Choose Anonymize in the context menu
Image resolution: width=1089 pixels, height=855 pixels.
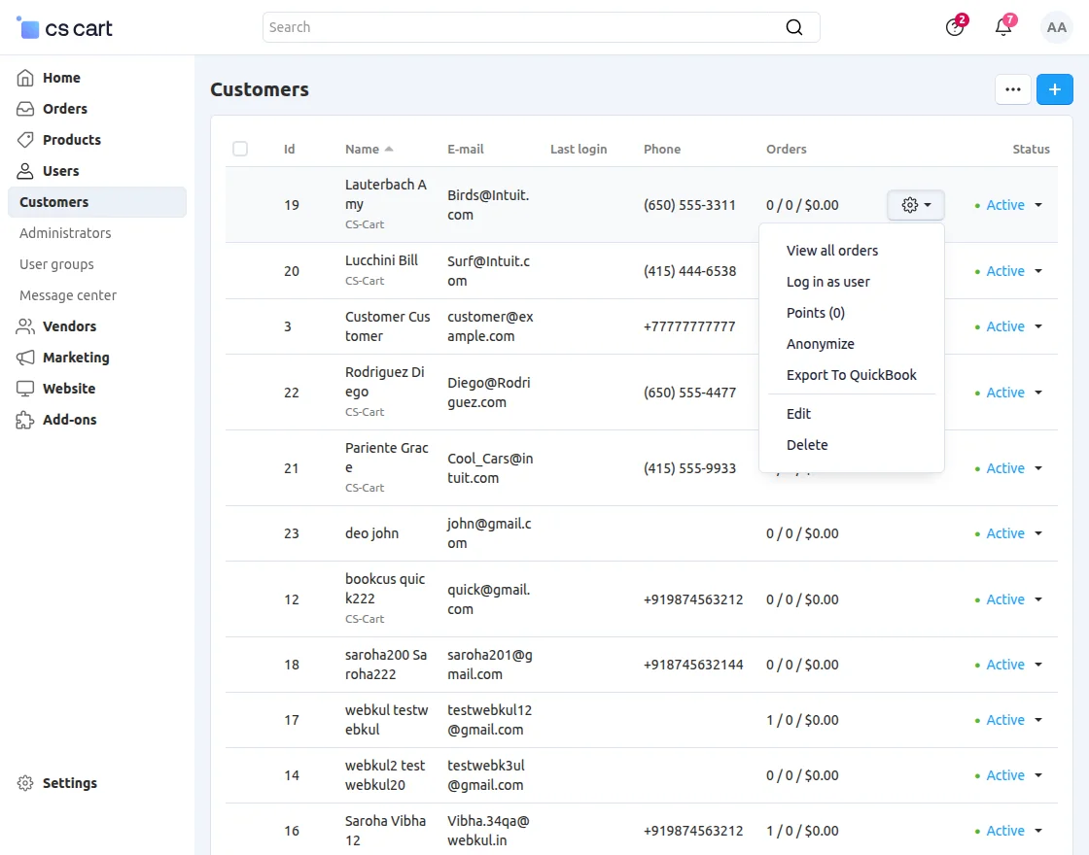[x=820, y=344]
